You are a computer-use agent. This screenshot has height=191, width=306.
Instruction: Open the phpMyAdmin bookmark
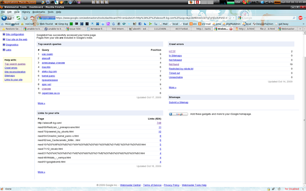coord(232,24)
